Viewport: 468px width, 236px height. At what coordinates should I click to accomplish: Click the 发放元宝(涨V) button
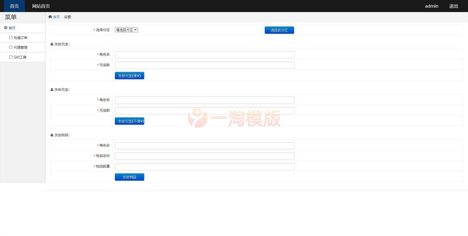129,76
